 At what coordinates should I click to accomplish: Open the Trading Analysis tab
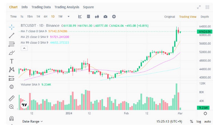(x=67, y=7)
